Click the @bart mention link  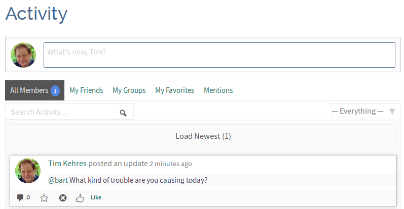coord(58,180)
